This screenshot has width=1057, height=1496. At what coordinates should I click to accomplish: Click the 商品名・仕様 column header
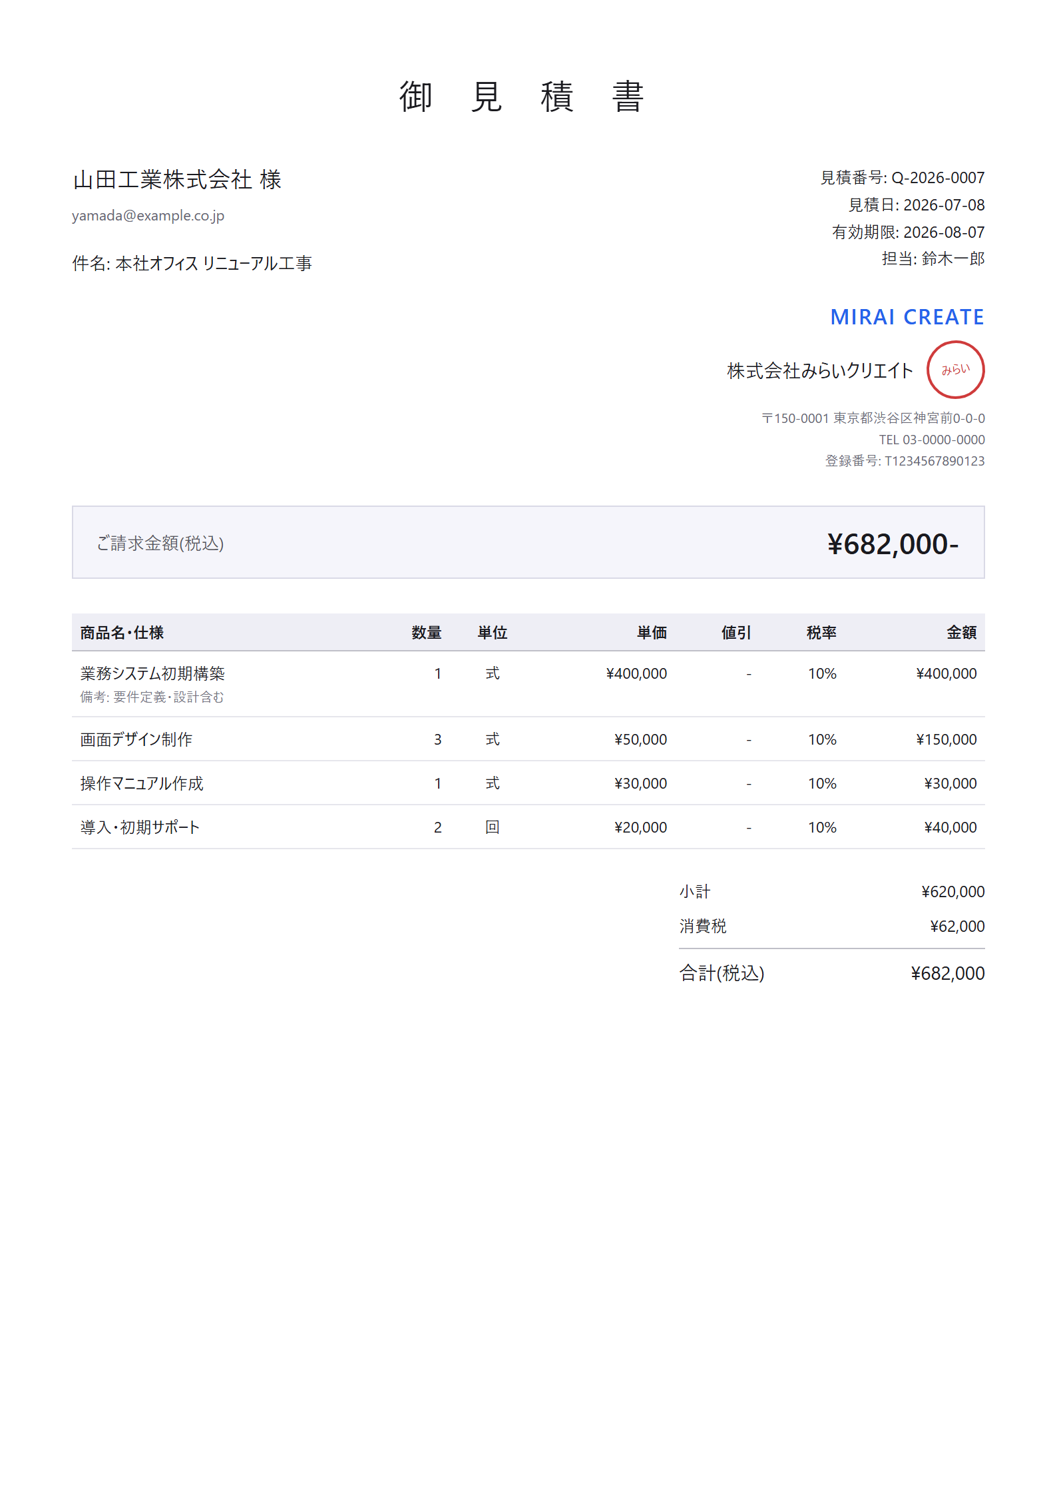pos(122,633)
